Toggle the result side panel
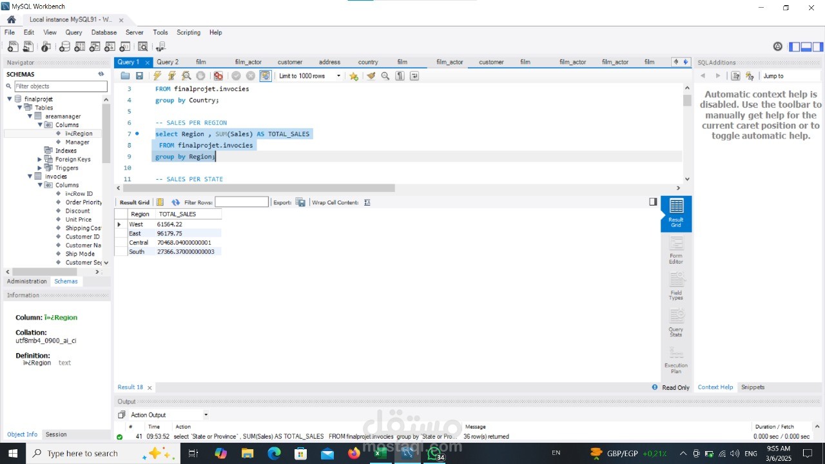This screenshot has width=825, height=464. [653, 202]
